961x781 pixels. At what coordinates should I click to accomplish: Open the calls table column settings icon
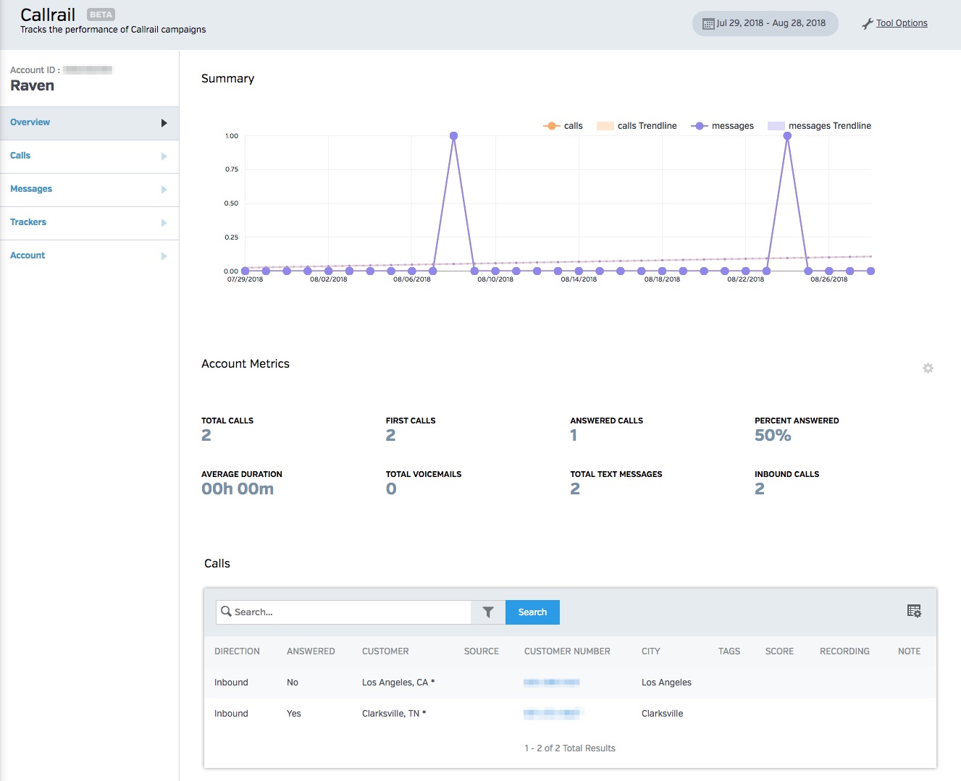pos(914,612)
